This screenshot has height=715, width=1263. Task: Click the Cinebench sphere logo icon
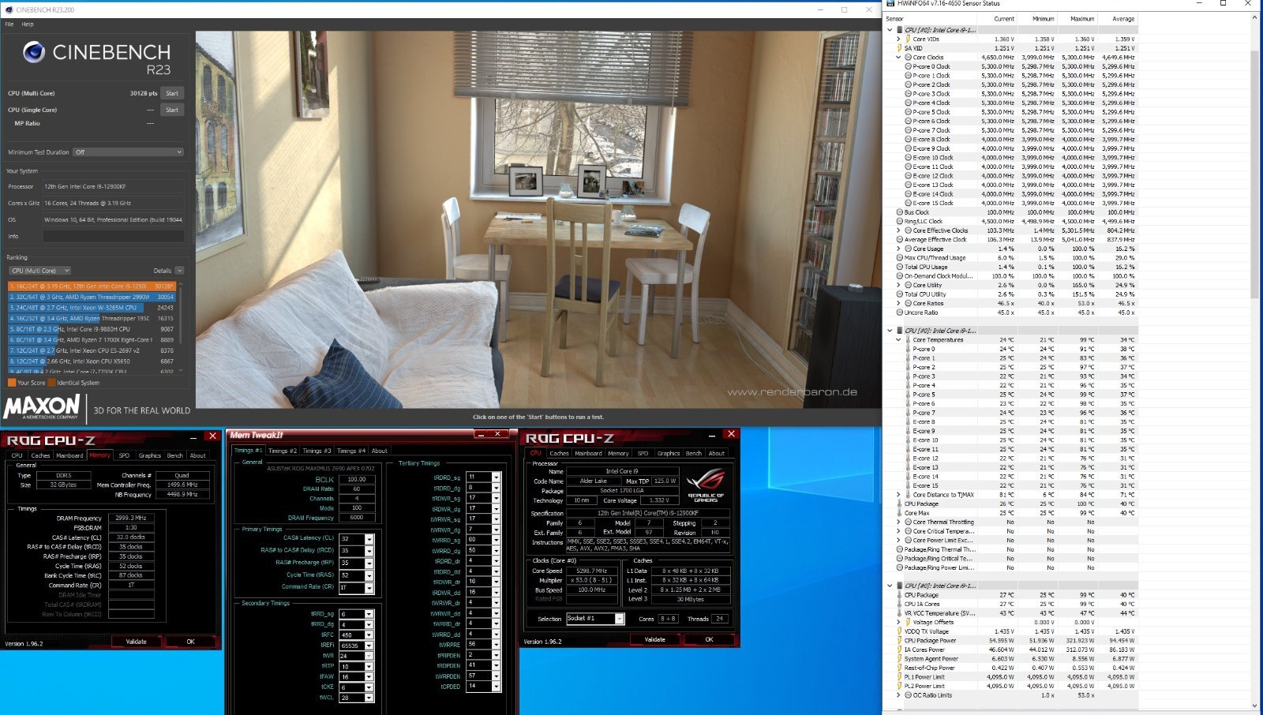pyautogui.click(x=34, y=52)
